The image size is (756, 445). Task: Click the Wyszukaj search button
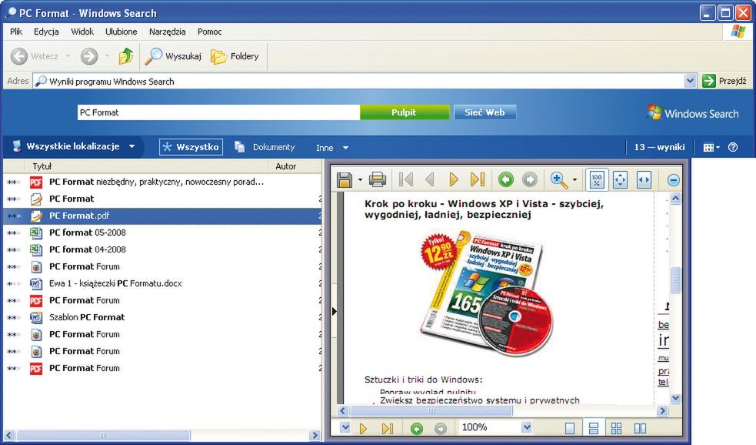(172, 56)
